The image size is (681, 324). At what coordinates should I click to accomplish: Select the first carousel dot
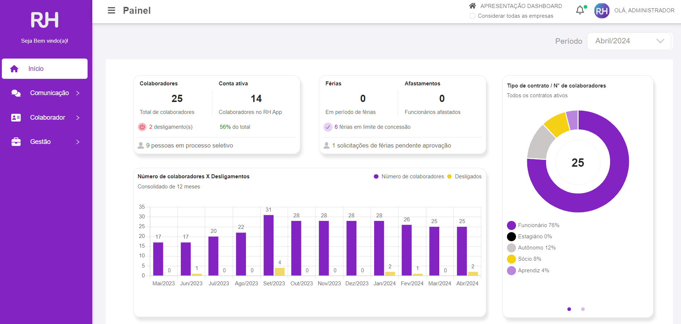point(569,309)
